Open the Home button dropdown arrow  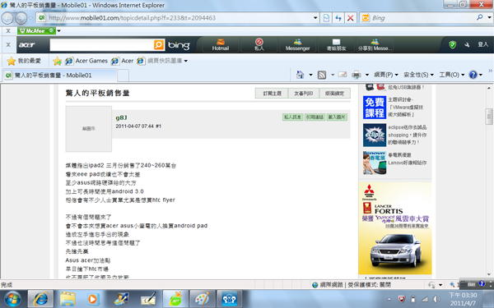click(310, 75)
